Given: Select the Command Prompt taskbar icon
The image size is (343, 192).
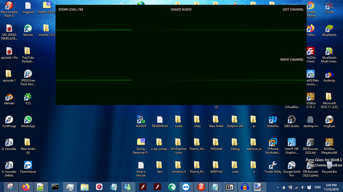Looking at the screenshot, I should tap(55, 187).
